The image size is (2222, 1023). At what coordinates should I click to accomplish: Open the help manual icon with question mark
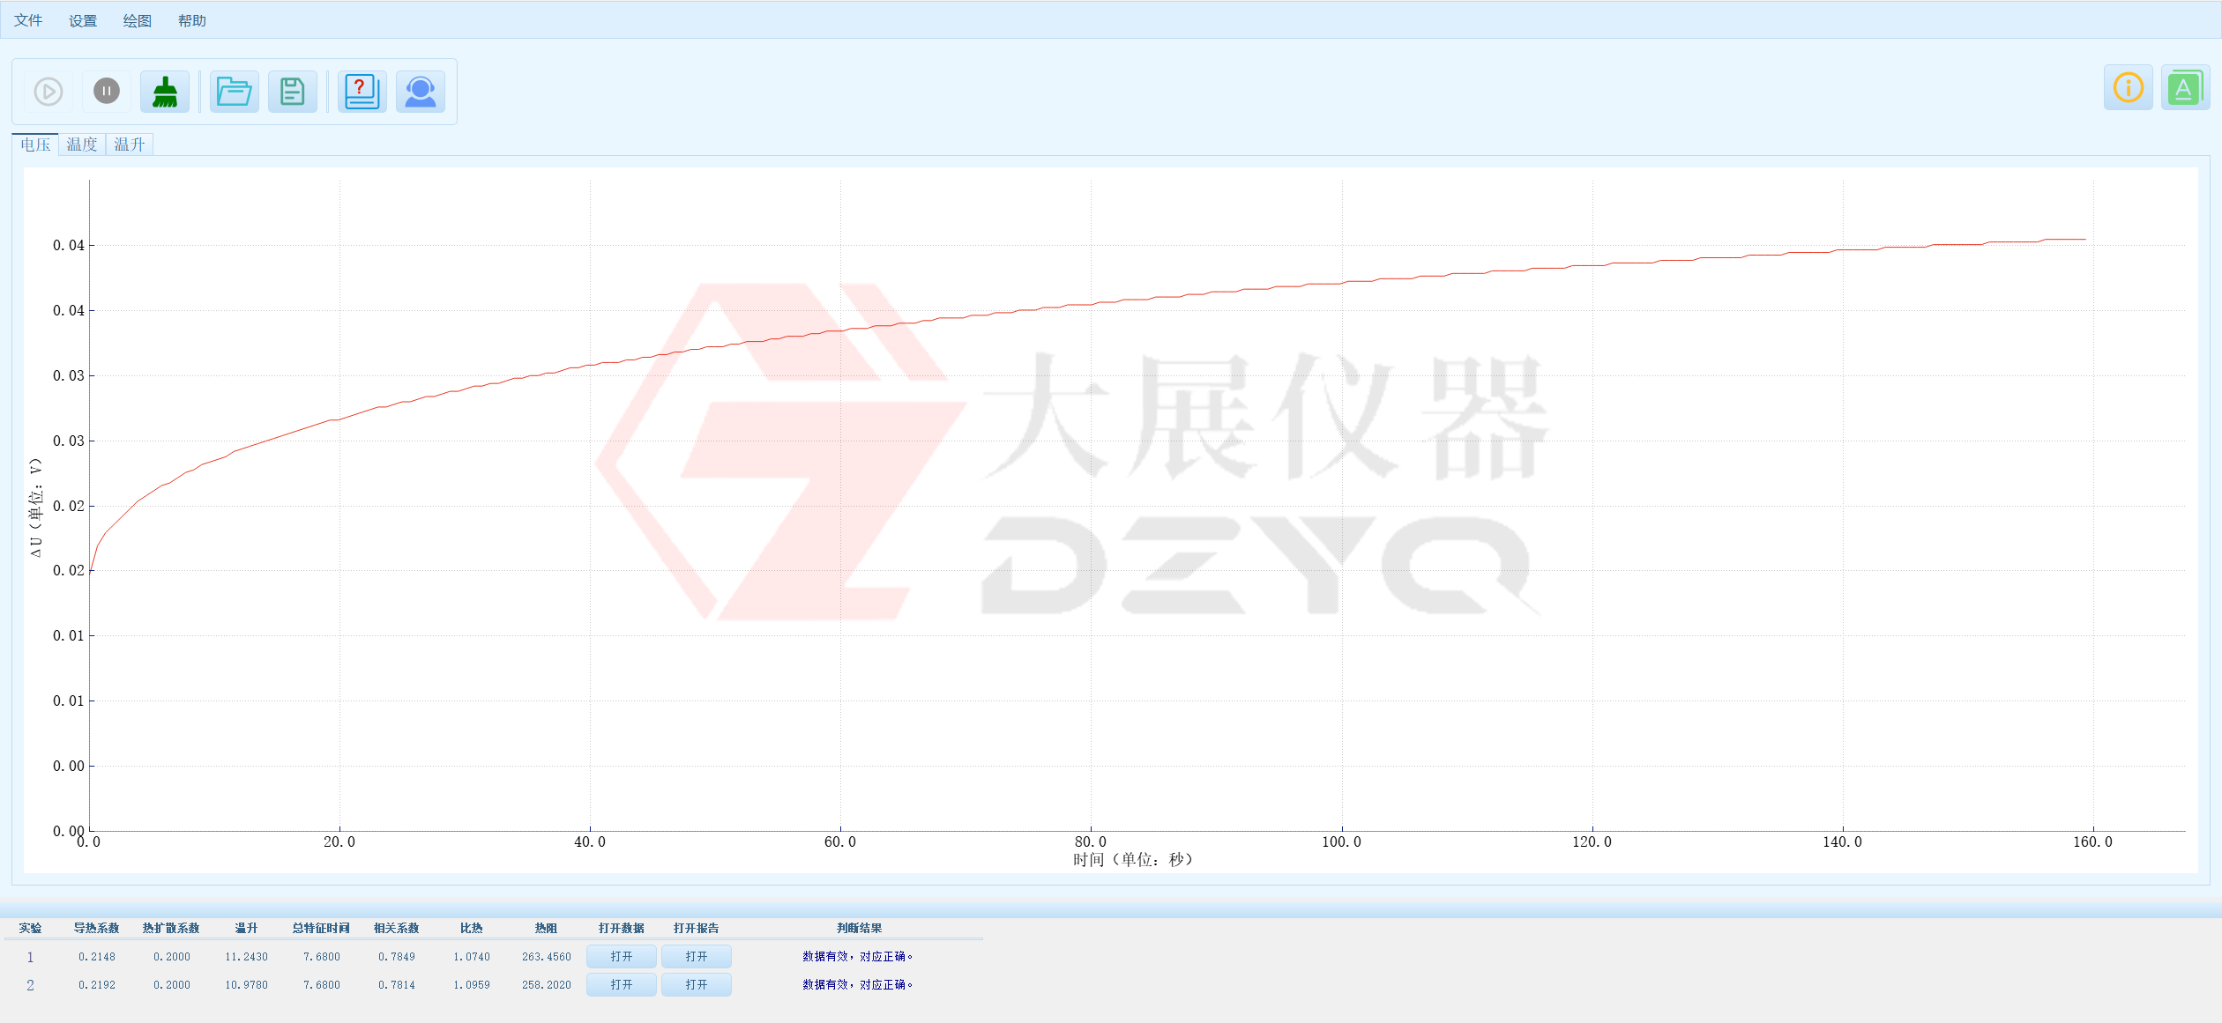click(362, 91)
